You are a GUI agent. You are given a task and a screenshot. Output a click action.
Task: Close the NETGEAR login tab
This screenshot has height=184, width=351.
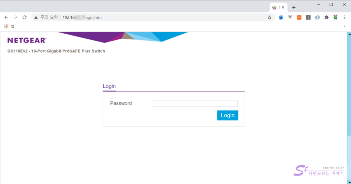coord(283,7)
